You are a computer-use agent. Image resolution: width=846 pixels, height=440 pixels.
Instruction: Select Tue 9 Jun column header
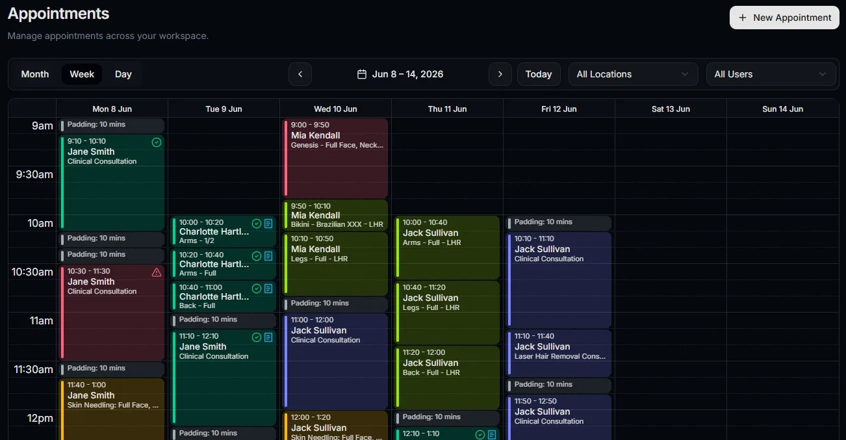click(x=224, y=109)
